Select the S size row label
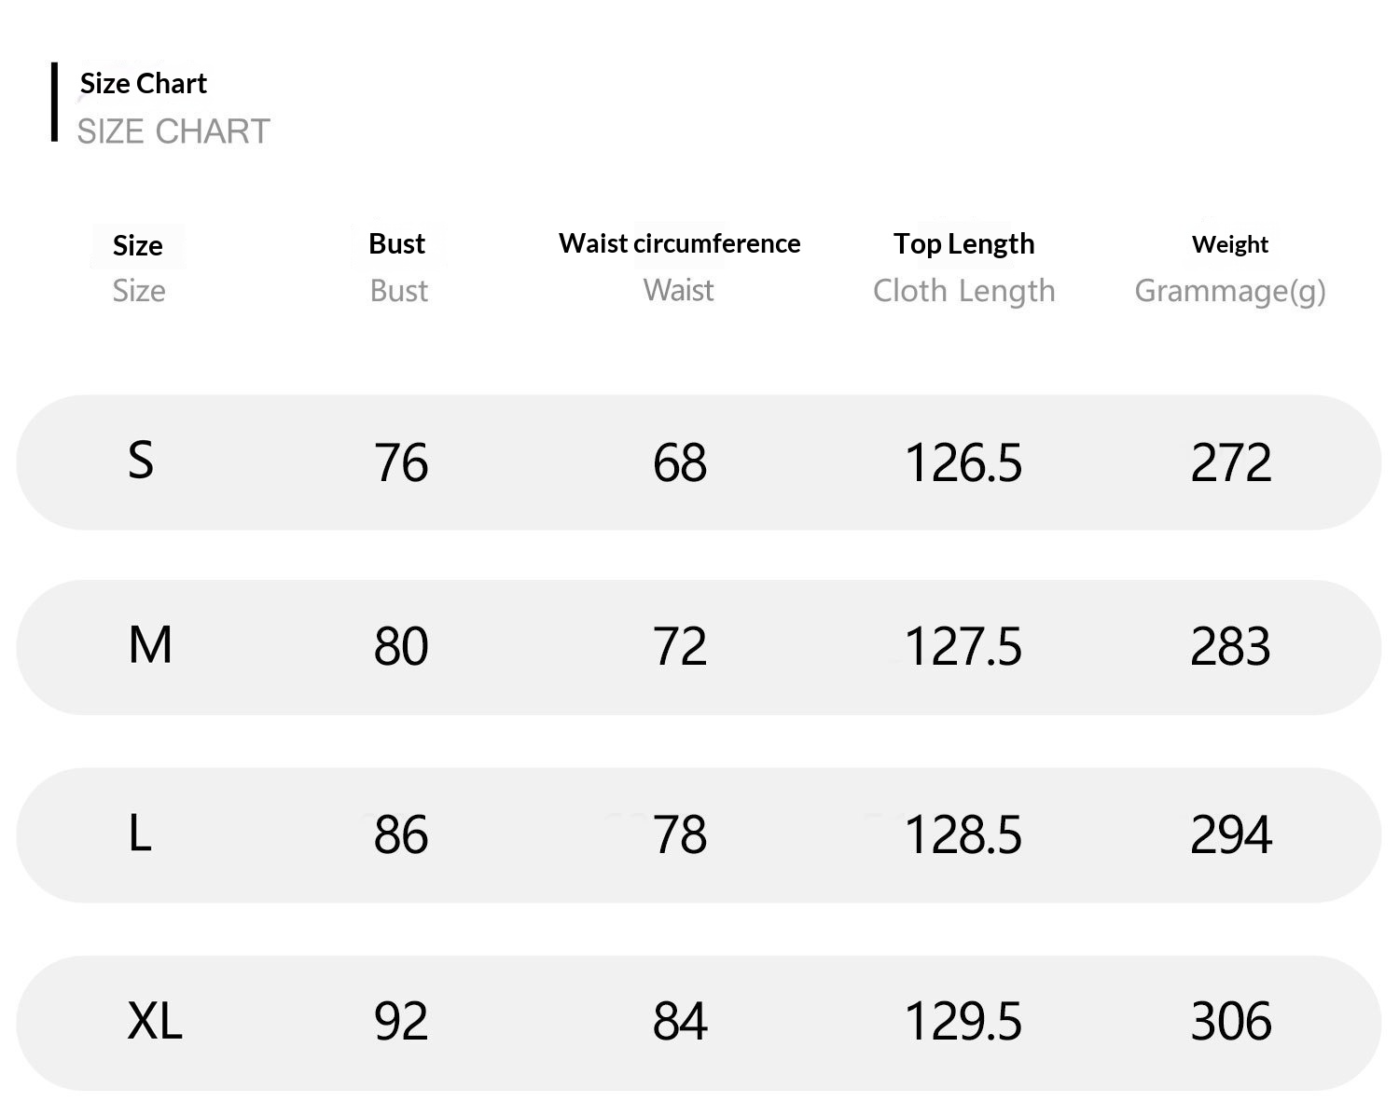Viewport: 1399px width, 1116px height. 141,461
